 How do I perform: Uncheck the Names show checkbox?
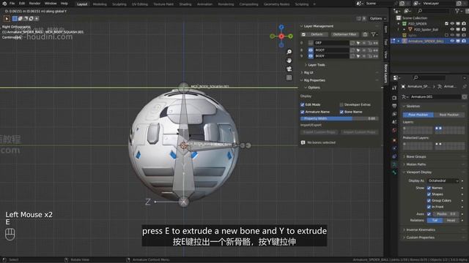pos(429,188)
